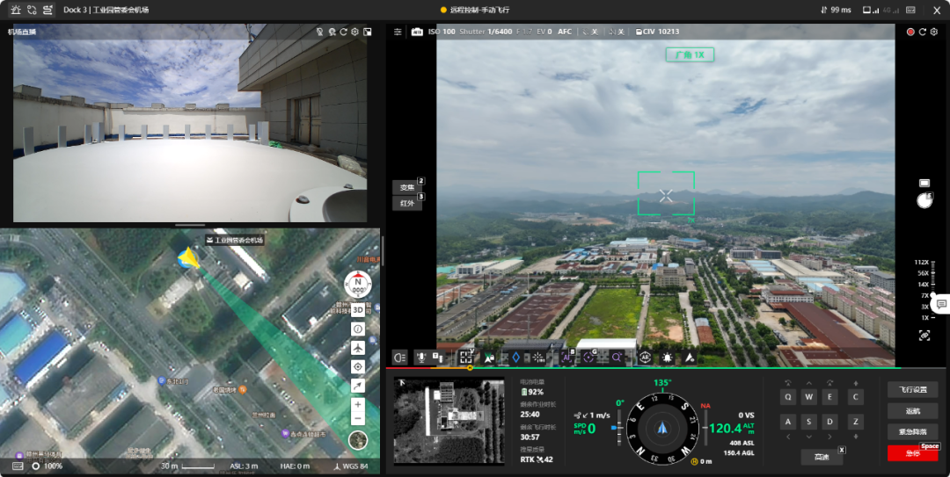This screenshot has height=477, width=950.
Task: Open the map layer selector thumbnail
Action: (358, 440)
